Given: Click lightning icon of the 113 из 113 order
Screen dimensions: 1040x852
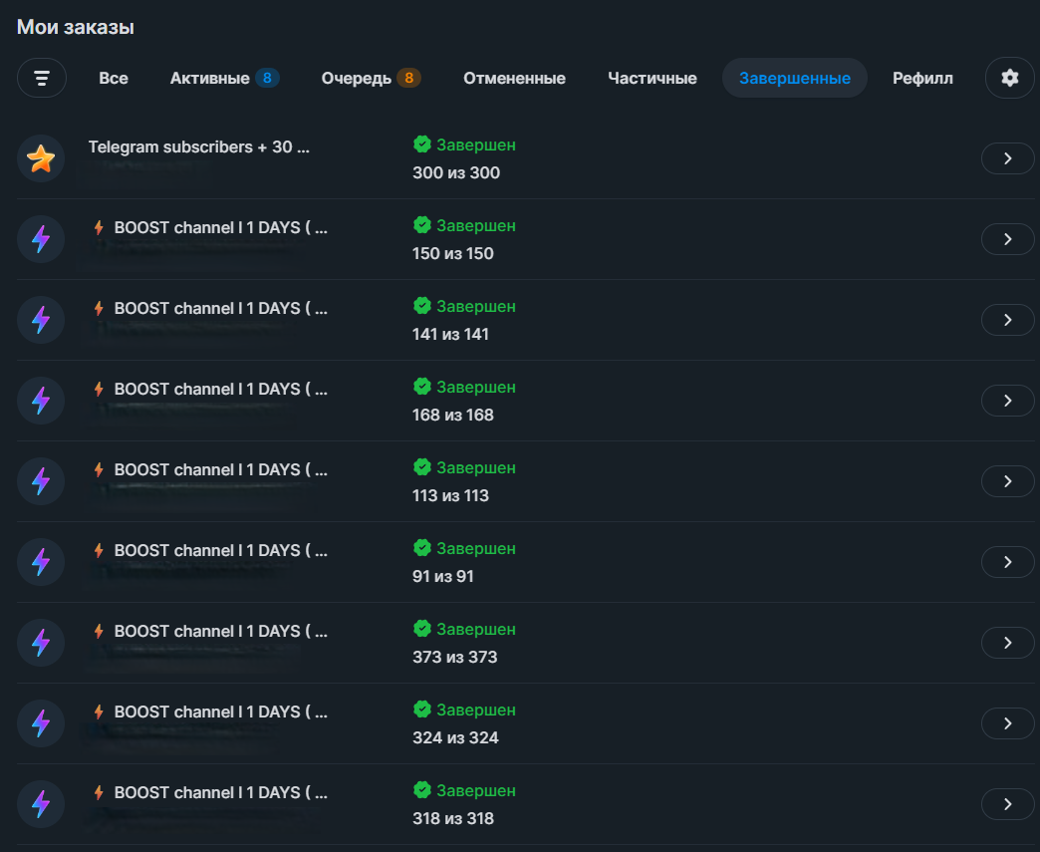Looking at the screenshot, I should point(41,481).
